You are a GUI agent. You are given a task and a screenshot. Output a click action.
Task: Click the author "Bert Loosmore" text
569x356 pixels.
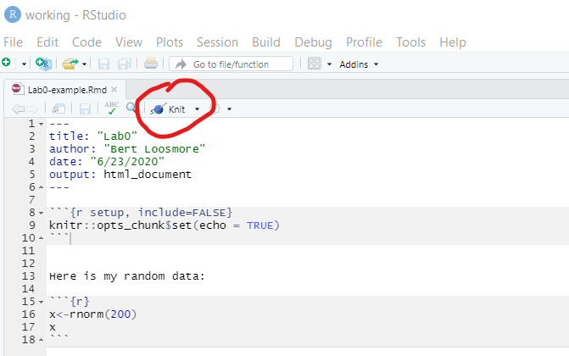[x=154, y=149]
